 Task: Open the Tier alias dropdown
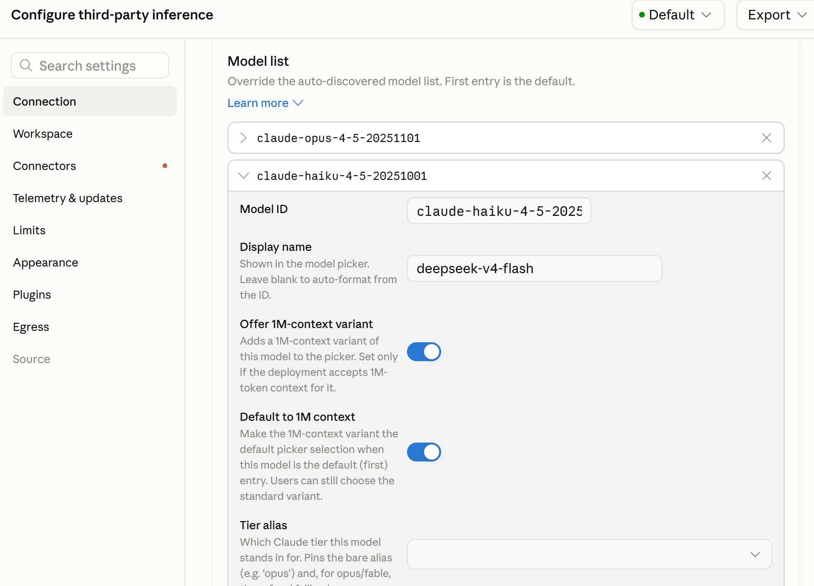(589, 554)
